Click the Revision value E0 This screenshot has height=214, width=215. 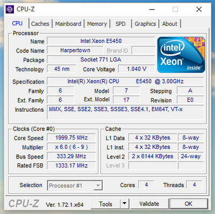[190, 100]
